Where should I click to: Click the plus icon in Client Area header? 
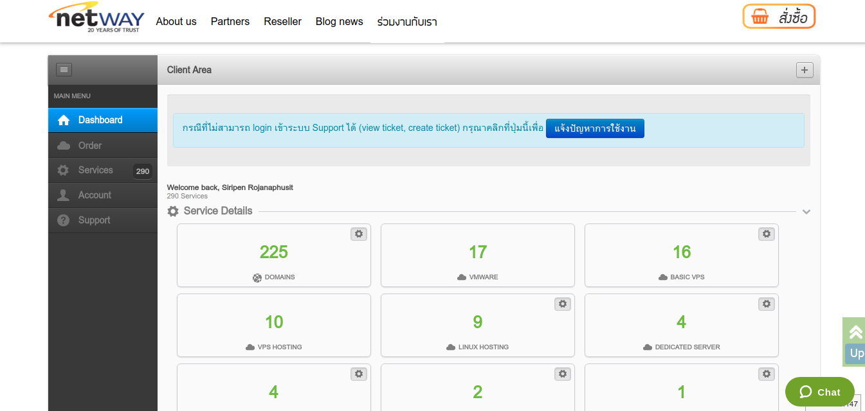point(805,70)
